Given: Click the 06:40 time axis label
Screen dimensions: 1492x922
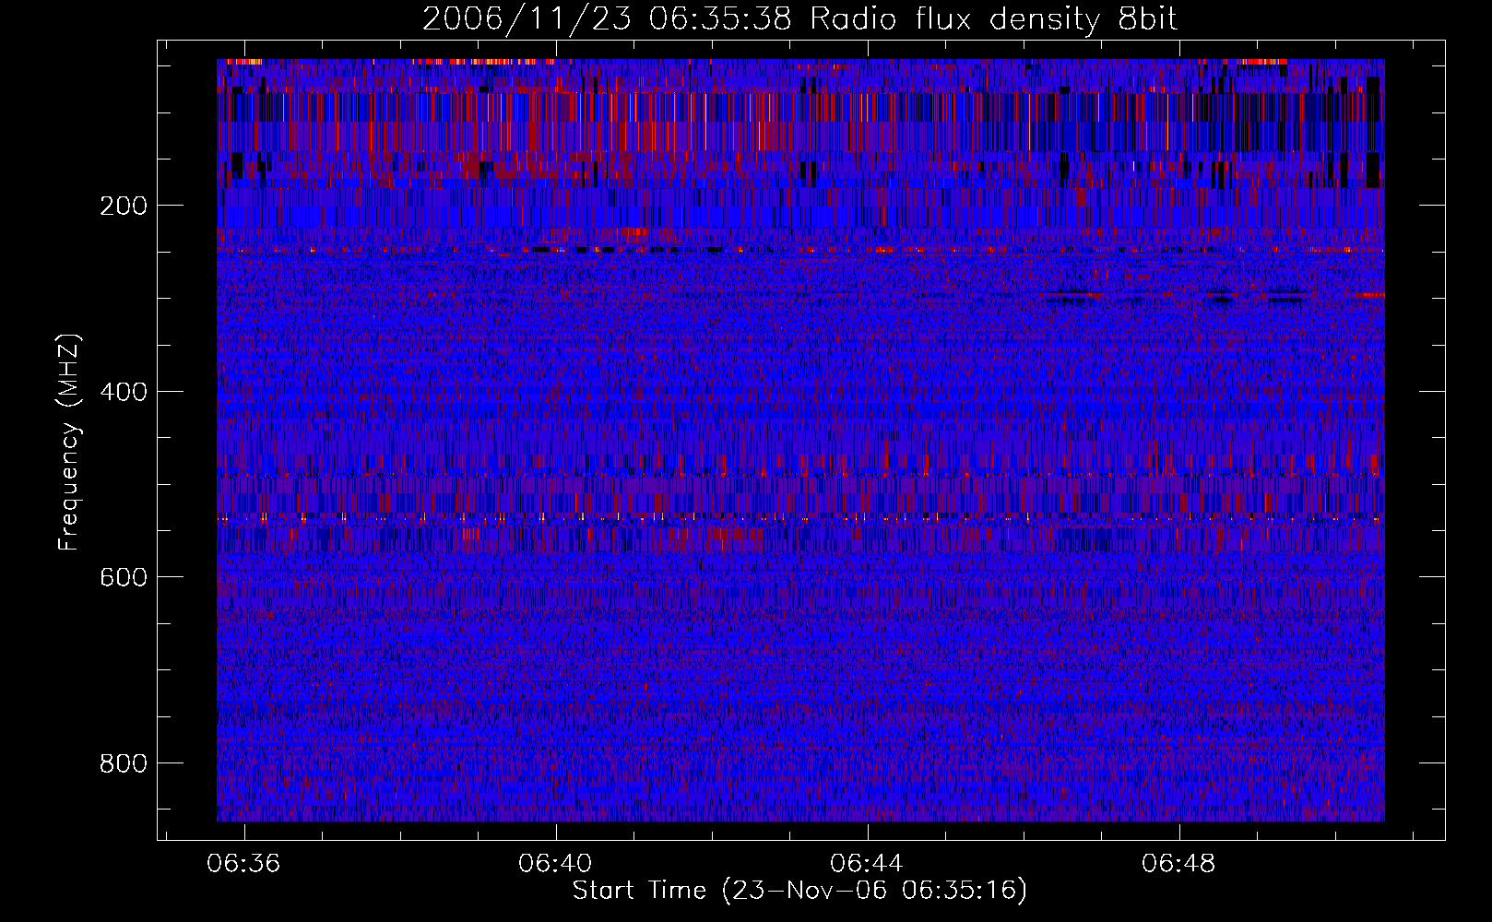Looking at the screenshot, I should coord(556,864).
